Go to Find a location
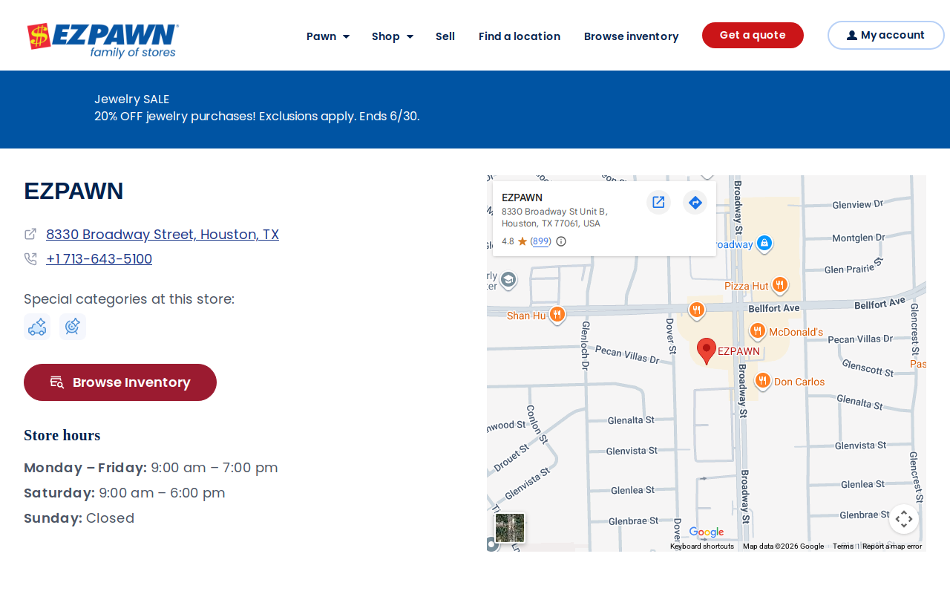The width and height of the screenshot is (950, 594). tap(520, 36)
